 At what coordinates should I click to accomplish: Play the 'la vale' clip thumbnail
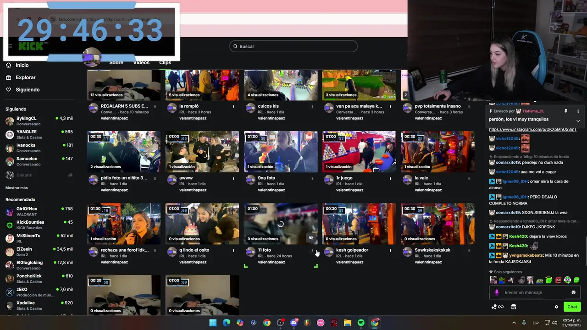[x=437, y=152]
